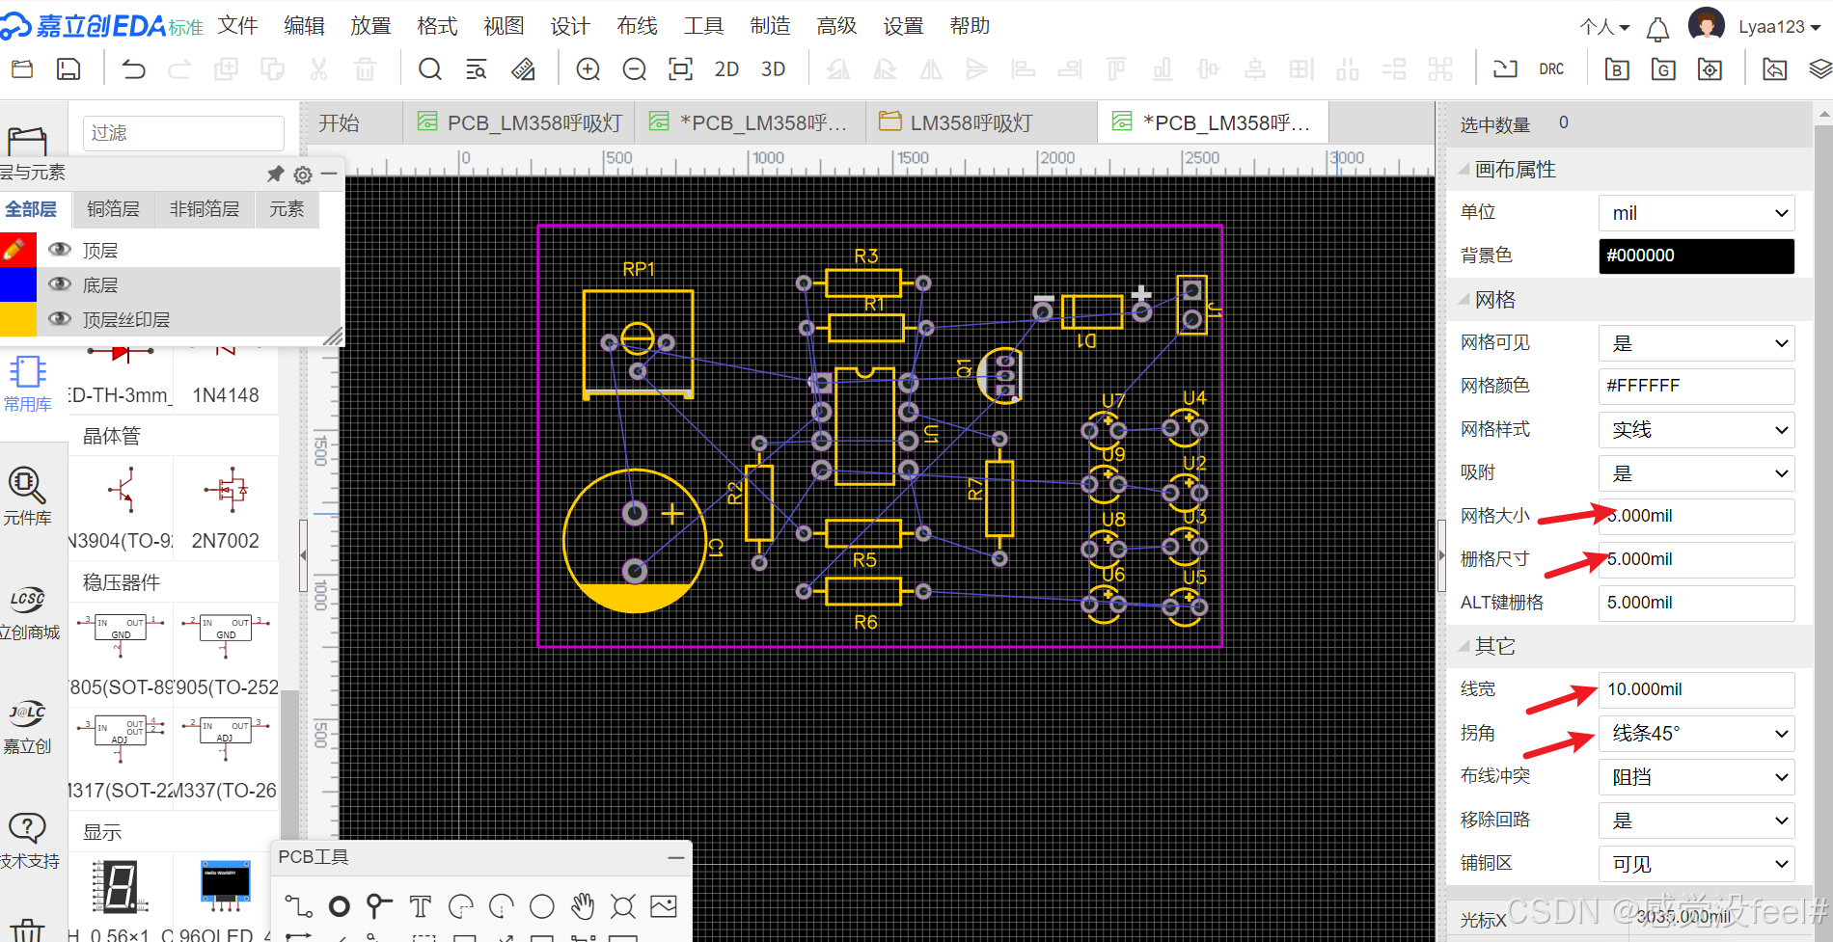Switch to the LM358呼吸灯 schematic tab
The height and width of the screenshot is (942, 1833).
(980, 122)
